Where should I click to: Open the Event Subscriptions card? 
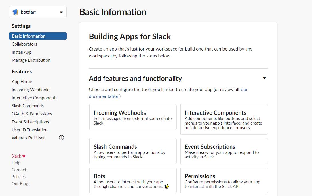[x=224, y=151]
